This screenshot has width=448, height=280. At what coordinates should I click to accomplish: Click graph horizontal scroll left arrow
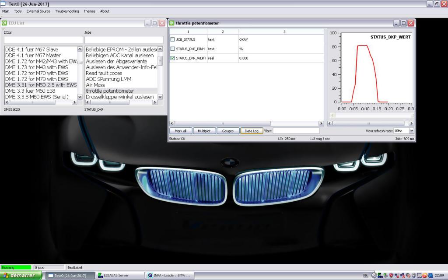click(x=330, y=123)
